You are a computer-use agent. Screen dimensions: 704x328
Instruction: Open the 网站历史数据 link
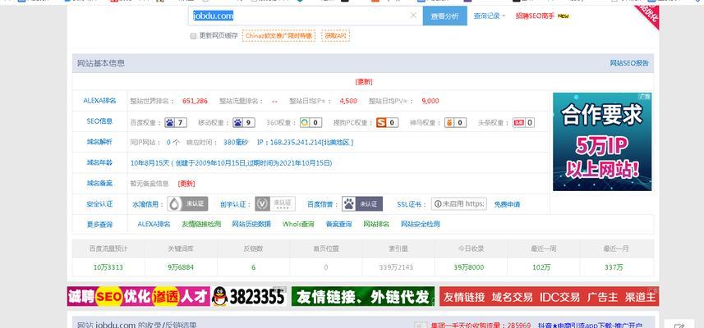(251, 224)
